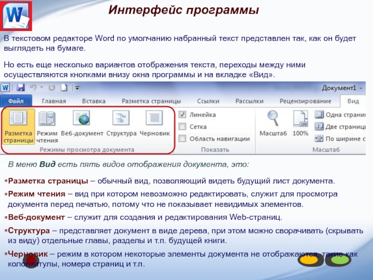
Task: Check the Область навигации checkbox
Action: click(x=183, y=139)
